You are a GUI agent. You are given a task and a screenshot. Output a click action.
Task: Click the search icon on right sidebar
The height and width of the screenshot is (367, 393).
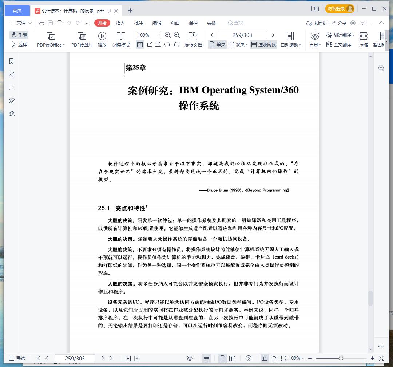coord(381,68)
